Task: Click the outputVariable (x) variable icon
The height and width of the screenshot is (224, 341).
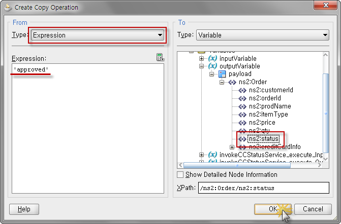Action: [x=212, y=66]
